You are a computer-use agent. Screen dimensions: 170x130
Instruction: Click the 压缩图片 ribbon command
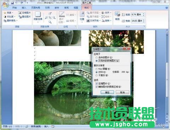pos(24,13)
